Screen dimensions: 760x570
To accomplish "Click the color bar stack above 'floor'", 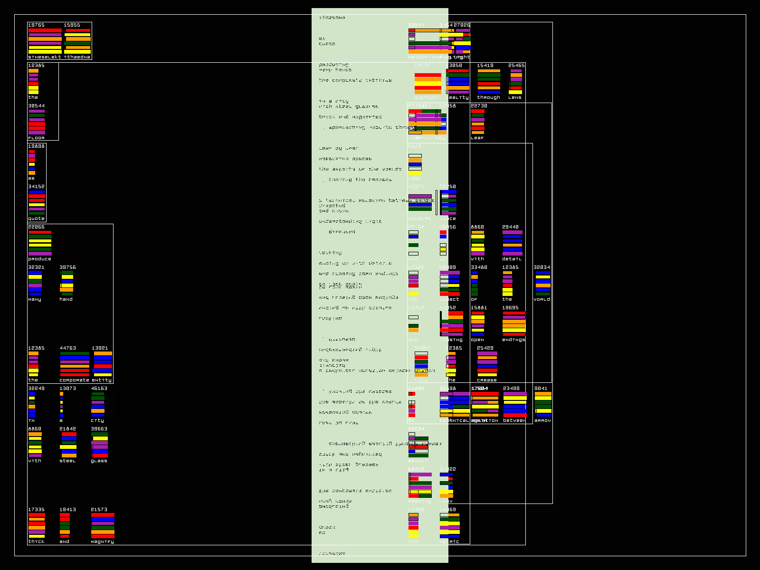I will click(x=37, y=122).
